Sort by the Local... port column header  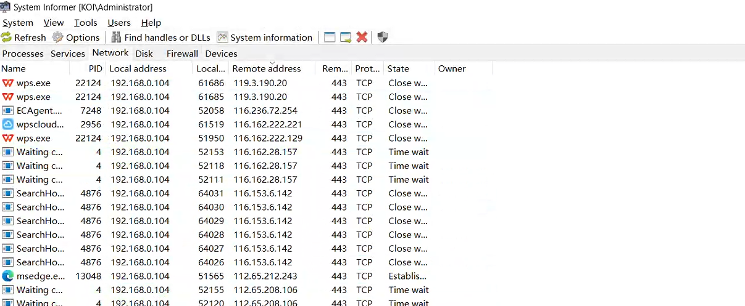pos(211,68)
